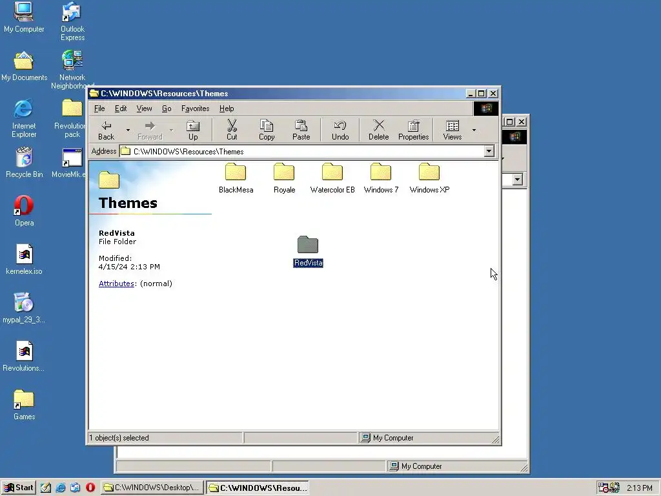
Task: Select the RedVista folder icon
Action: click(308, 245)
